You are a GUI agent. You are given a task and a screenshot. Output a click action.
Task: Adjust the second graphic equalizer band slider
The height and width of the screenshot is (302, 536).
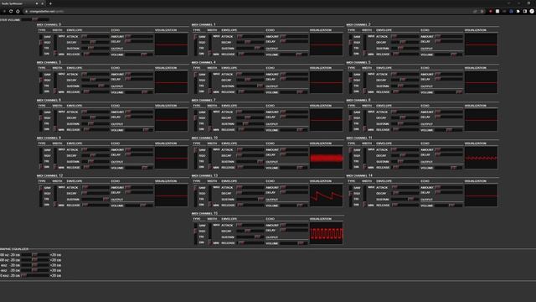tap(35, 260)
